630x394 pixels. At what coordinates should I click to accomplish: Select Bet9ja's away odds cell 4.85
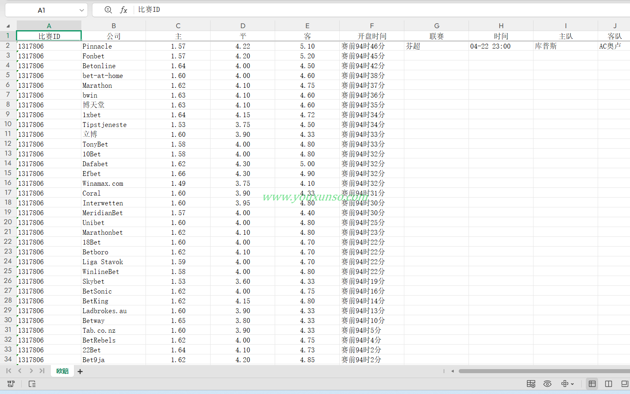[x=307, y=360]
